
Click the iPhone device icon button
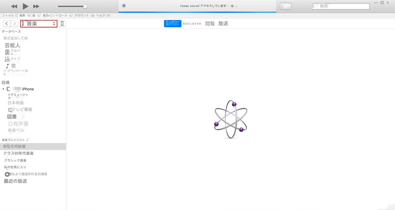tap(62, 24)
